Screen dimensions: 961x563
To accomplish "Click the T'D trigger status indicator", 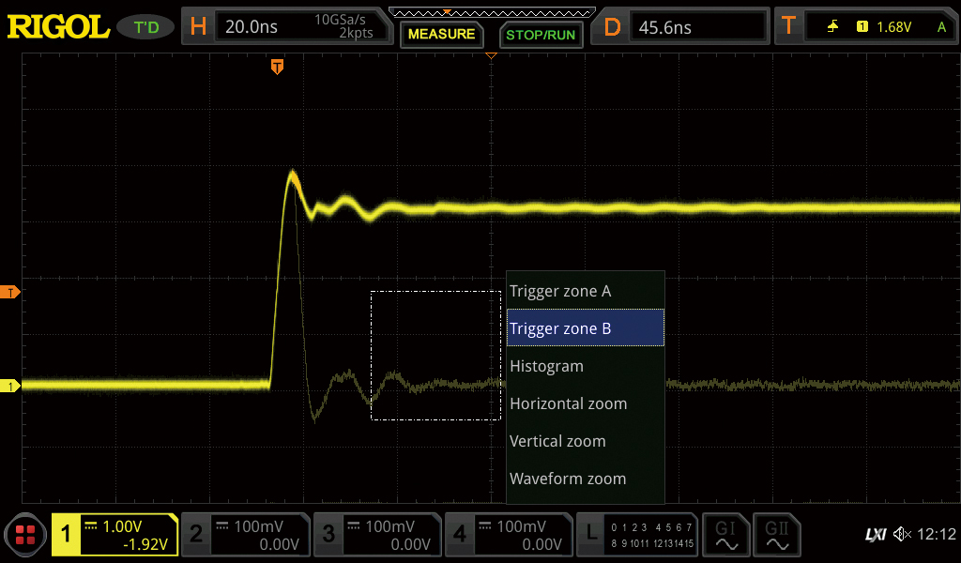I will click(146, 27).
